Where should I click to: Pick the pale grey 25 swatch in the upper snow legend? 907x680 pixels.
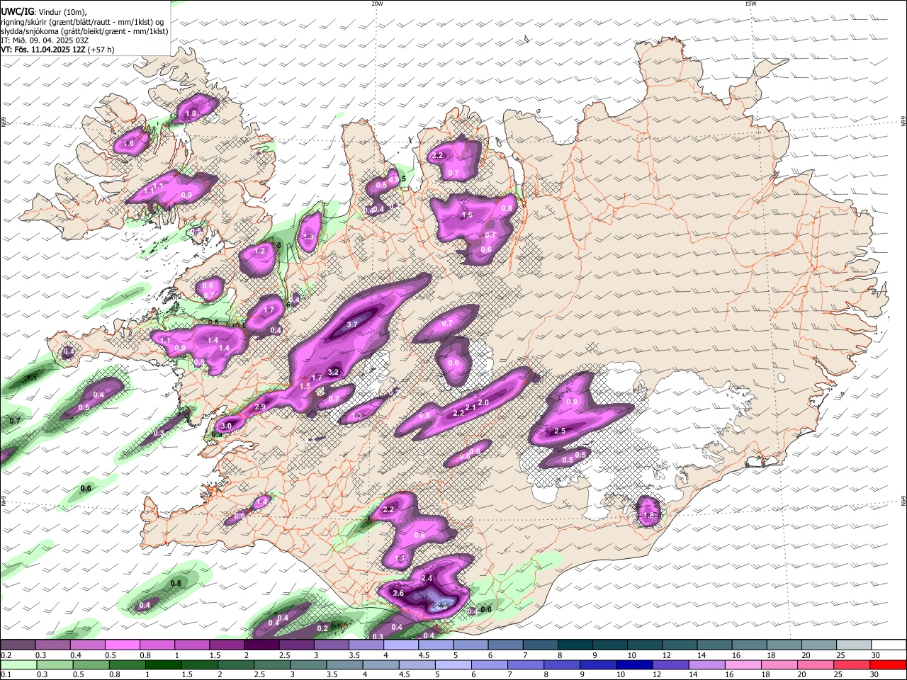pyautogui.click(x=854, y=645)
